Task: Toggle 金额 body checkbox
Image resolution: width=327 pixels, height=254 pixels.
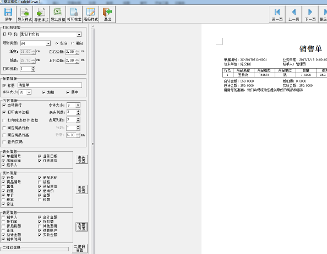Action: pyautogui.click(x=40, y=195)
